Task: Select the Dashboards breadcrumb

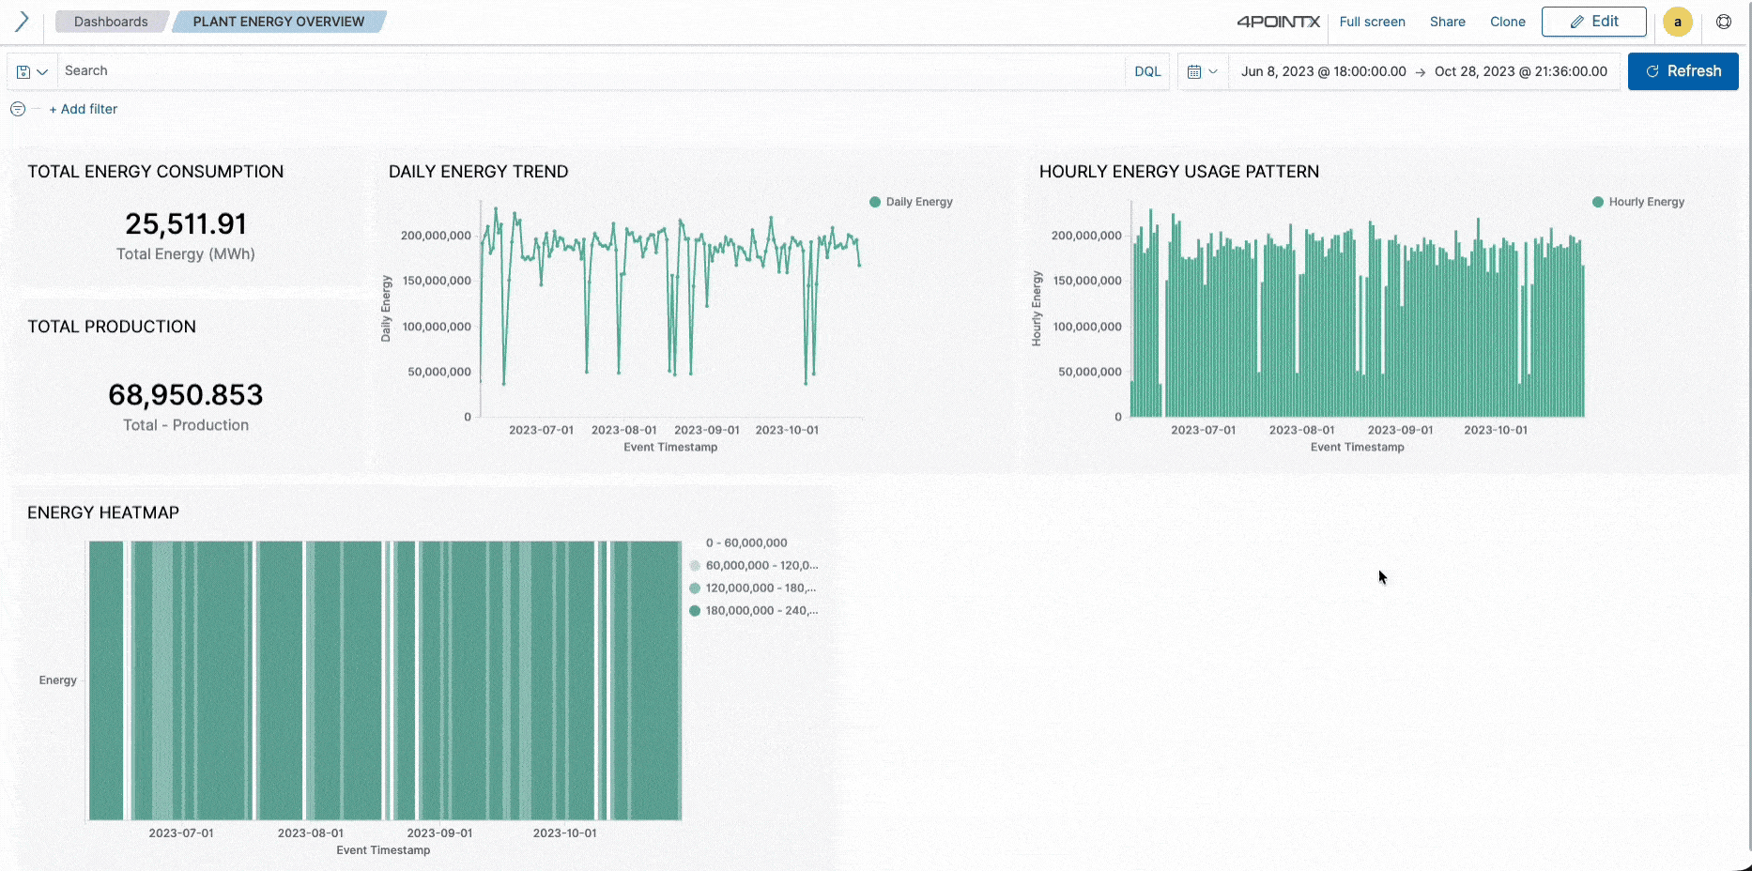Action: tap(110, 21)
